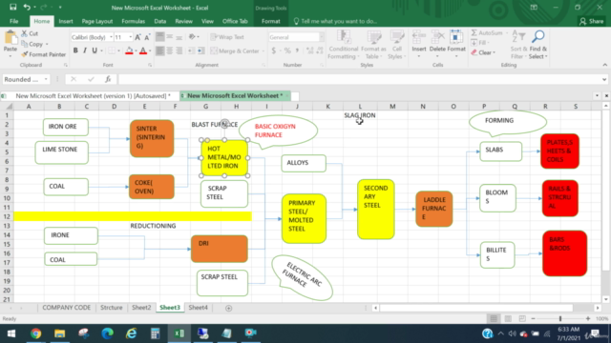
Task: Open Format as Table gallery
Action: pos(373,45)
